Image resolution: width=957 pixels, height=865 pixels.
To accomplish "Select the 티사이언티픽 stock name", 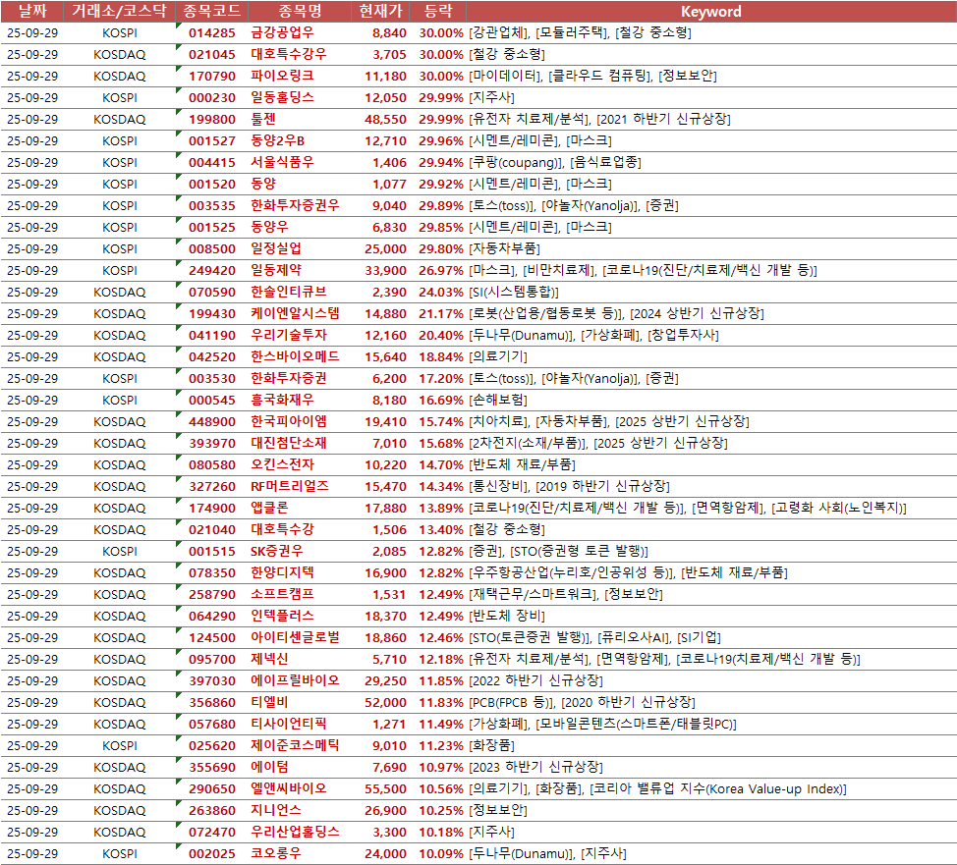I will click(x=289, y=724).
